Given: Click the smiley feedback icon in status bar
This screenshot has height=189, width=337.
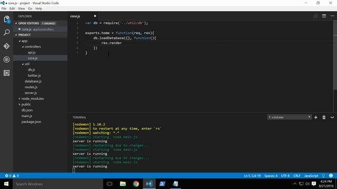Looking at the screenshot, I should click(x=331, y=176).
